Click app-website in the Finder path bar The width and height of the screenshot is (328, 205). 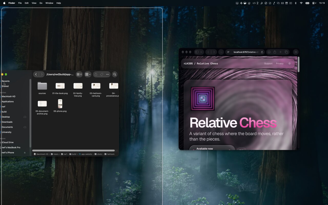point(86,154)
